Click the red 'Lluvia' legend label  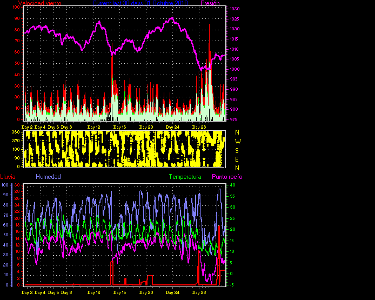click(8, 177)
